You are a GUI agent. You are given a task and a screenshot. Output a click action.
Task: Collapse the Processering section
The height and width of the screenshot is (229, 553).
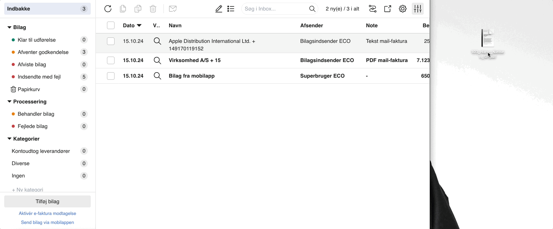9,102
